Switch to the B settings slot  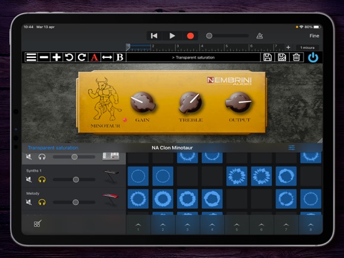tap(120, 57)
